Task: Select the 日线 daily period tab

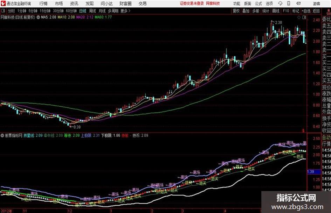Action: (x=83, y=11)
